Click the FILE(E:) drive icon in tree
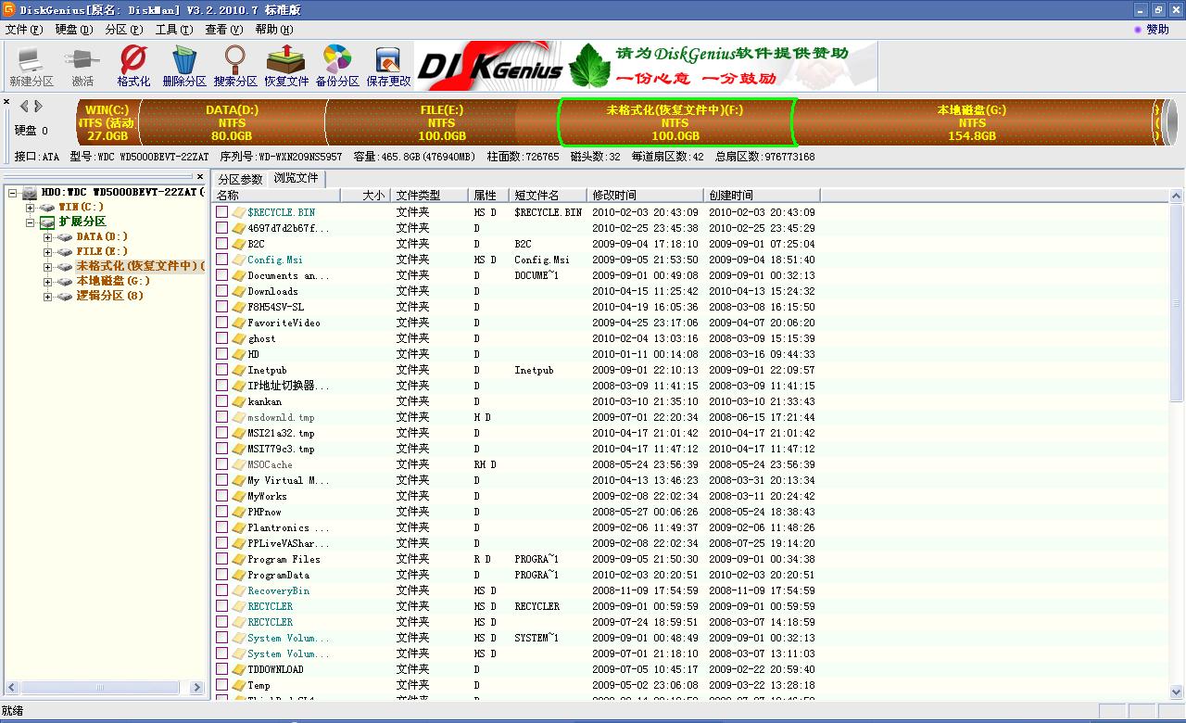The image size is (1186, 723). pos(65,252)
